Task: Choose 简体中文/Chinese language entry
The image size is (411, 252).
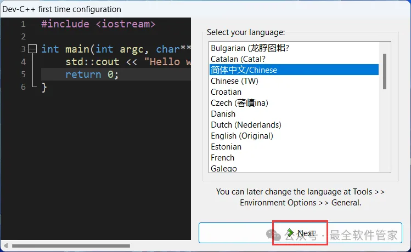Action: tap(294, 70)
